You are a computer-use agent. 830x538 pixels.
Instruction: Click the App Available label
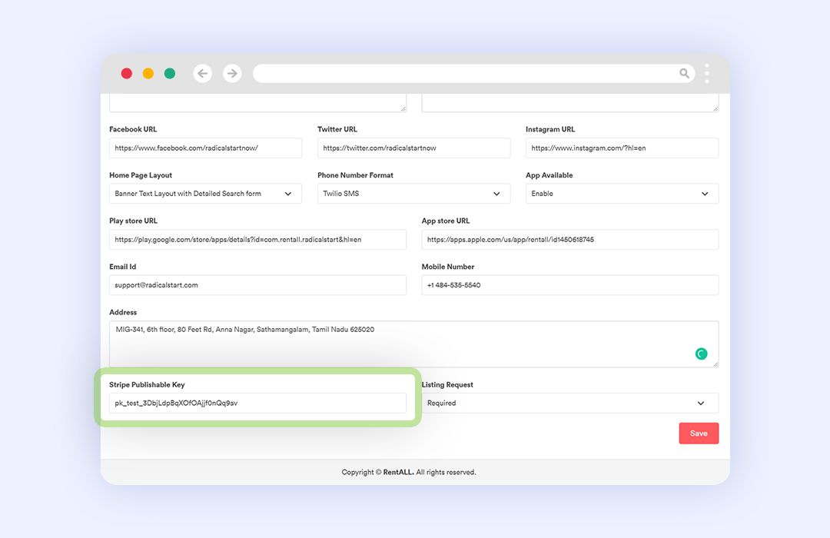click(549, 175)
